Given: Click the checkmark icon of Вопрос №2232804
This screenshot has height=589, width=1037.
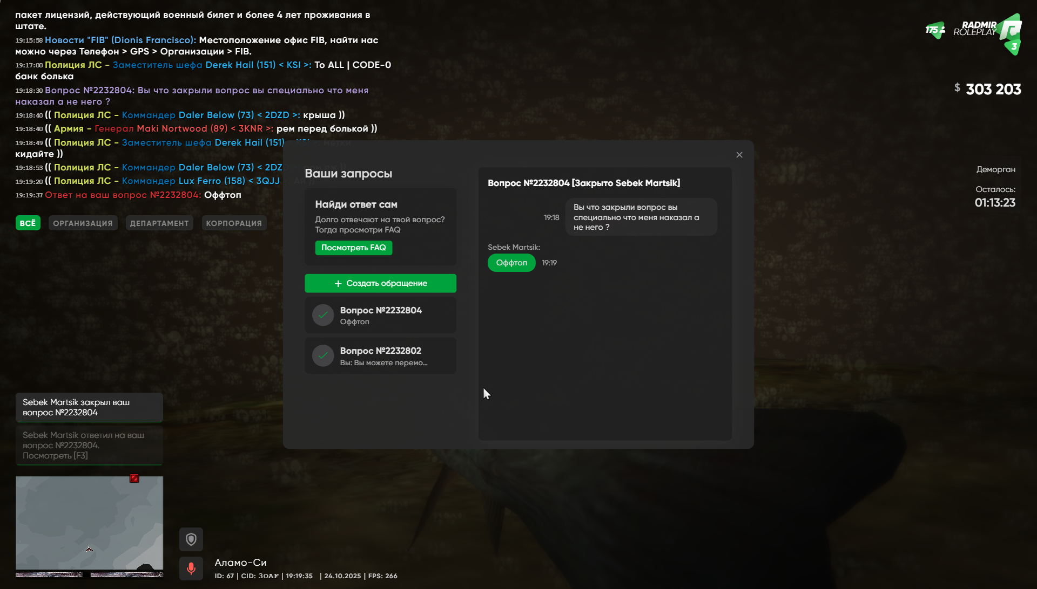Looking at the screenshot, I should point(323,315).
